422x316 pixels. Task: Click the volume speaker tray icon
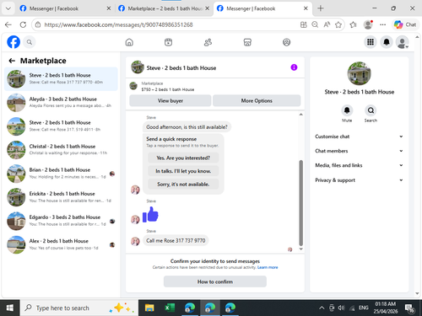pos(341,308)
